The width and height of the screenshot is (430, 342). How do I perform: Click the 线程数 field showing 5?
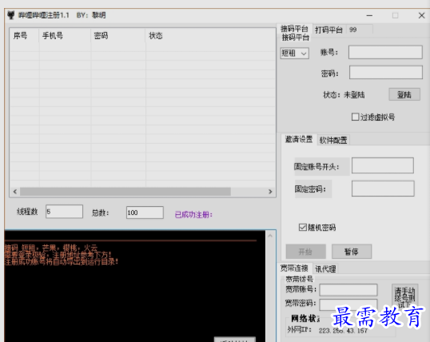[x=64, y=212]
